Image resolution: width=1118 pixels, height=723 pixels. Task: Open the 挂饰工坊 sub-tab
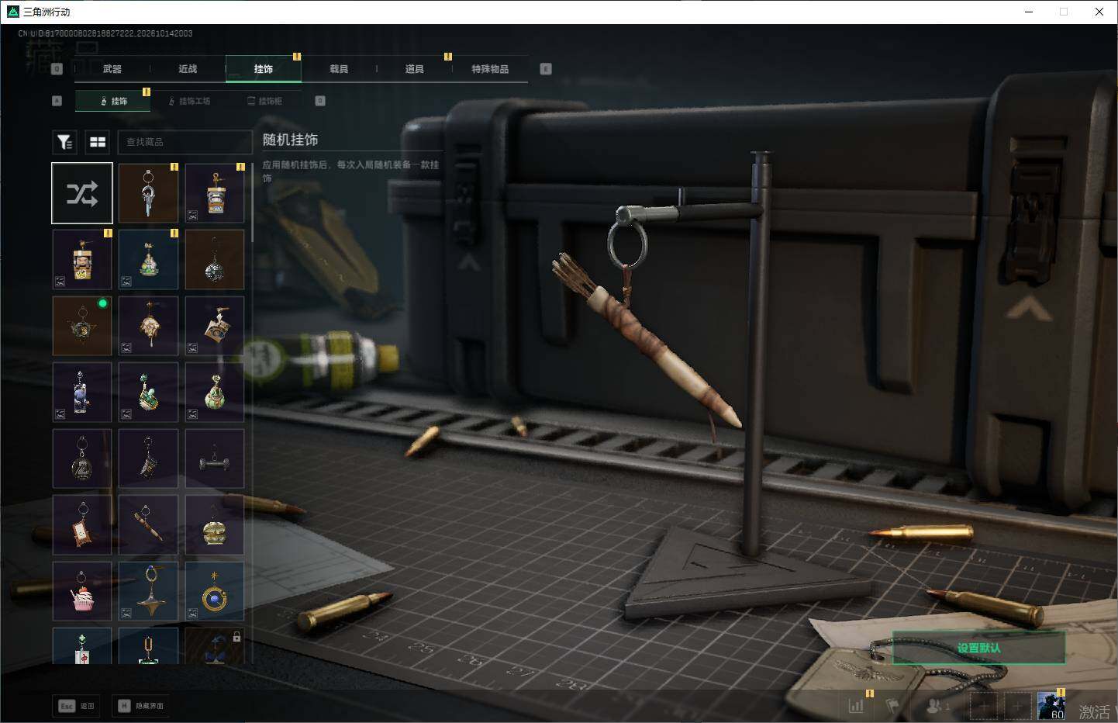(190, 101)
